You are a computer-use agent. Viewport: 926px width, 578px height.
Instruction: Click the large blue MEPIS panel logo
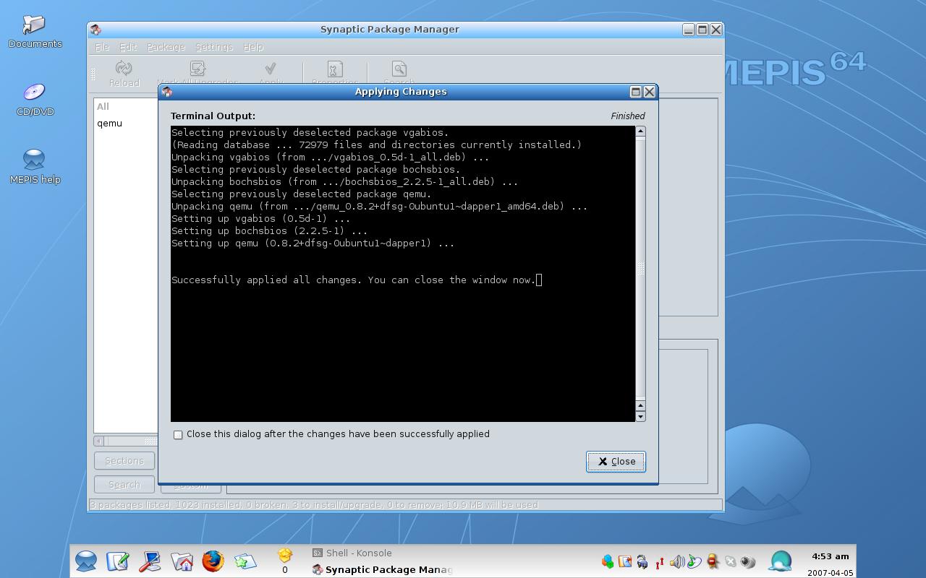781,561
